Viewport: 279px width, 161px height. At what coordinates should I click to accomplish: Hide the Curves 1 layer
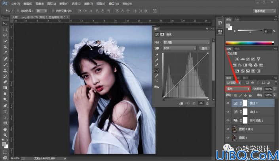coord(228,112)
